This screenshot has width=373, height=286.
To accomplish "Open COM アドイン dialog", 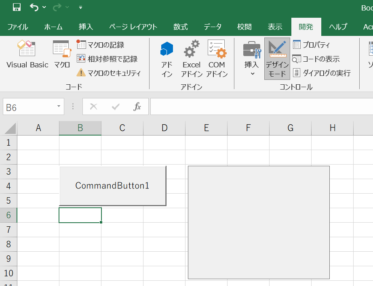I will 217,59.
